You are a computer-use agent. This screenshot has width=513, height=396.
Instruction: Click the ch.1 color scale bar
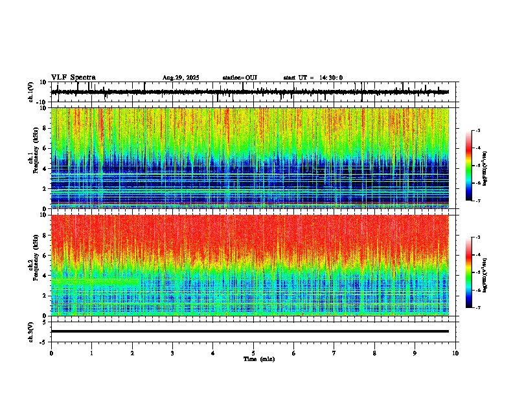469,166
